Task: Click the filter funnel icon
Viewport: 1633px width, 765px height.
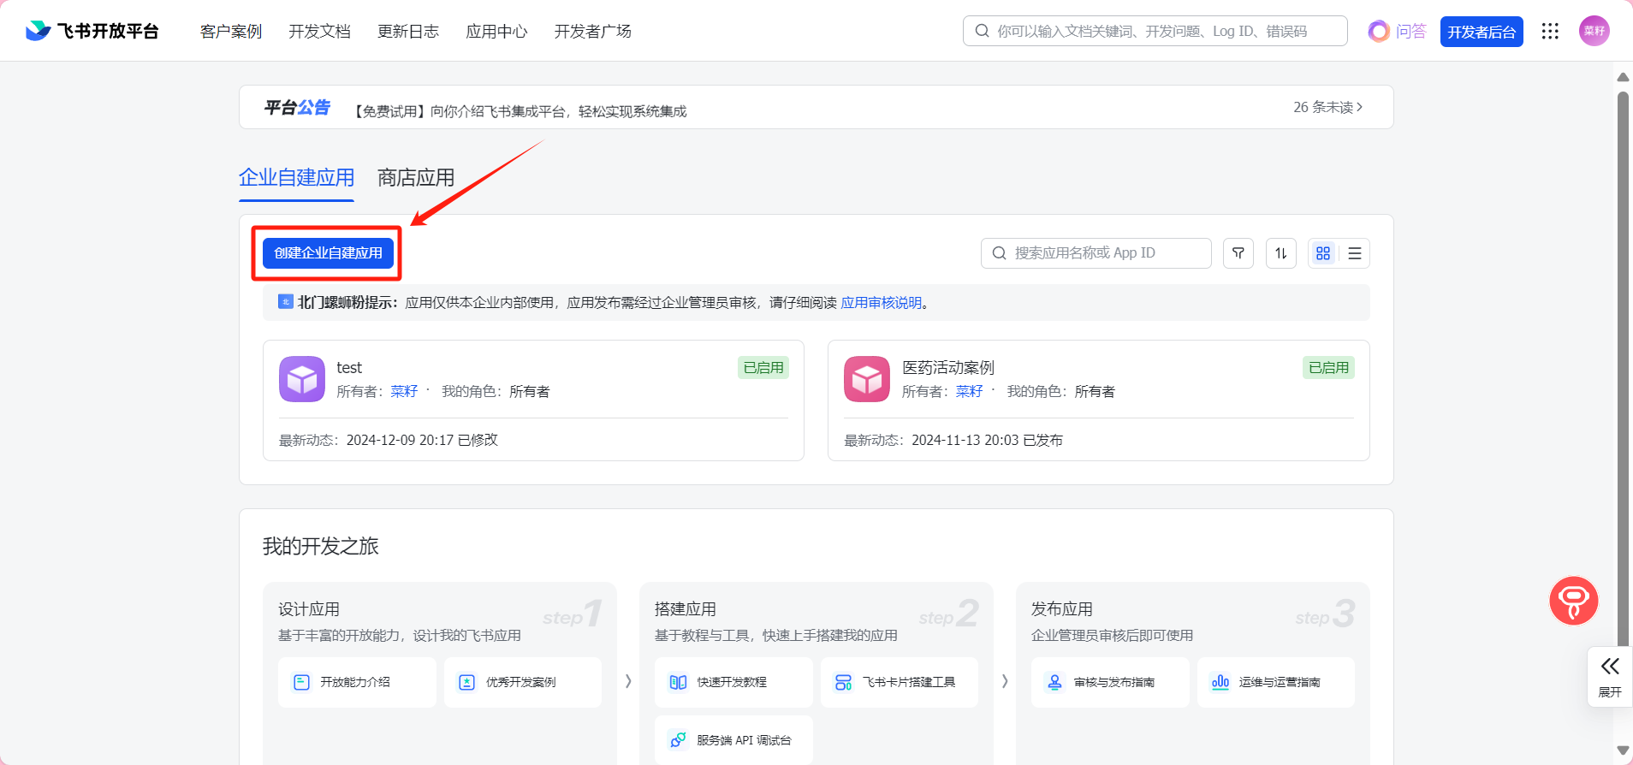Action: (1238, 253)
